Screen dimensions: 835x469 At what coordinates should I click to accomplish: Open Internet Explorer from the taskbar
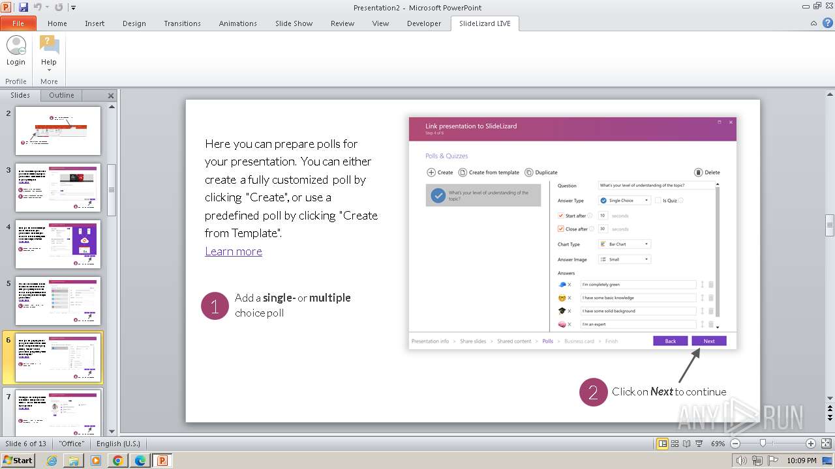pos(52,461)
